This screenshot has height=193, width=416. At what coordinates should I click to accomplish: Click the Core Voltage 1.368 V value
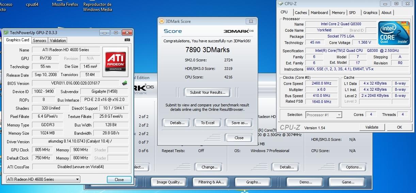point(365,43)
